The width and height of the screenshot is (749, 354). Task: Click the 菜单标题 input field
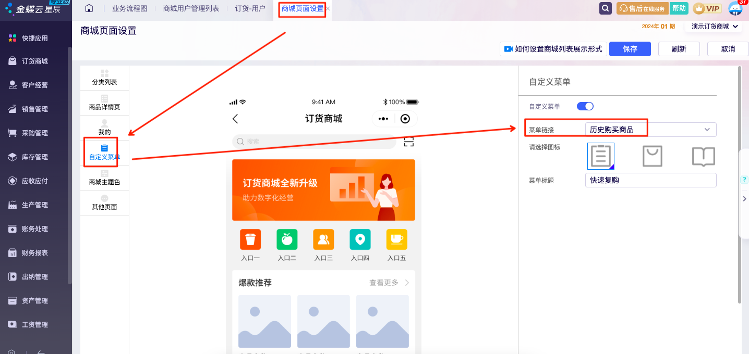tap(650, 180)
